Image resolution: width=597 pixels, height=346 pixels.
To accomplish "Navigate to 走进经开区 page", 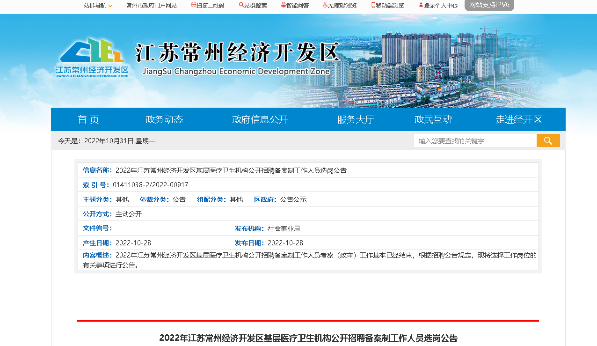I will point(518,119).
